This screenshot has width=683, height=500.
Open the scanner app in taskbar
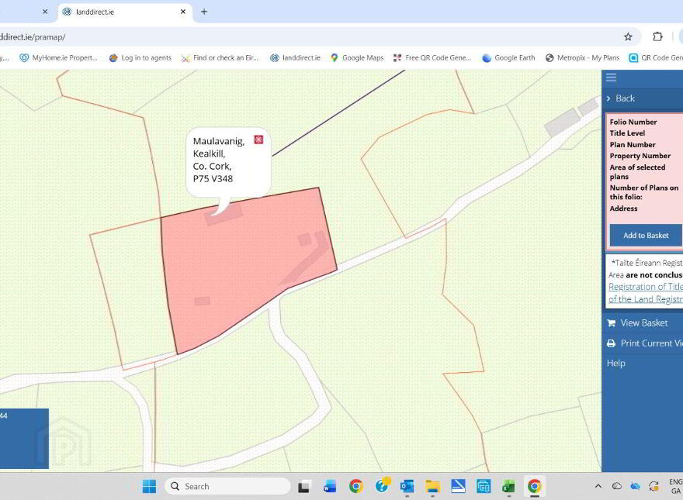pyautogui.click(x=458, y=486)
